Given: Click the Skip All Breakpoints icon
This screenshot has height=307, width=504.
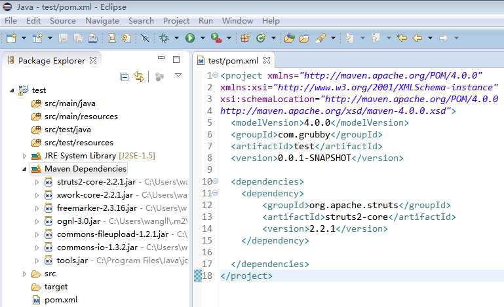Looking at the screenshot, I should click(x=145, y=38).
